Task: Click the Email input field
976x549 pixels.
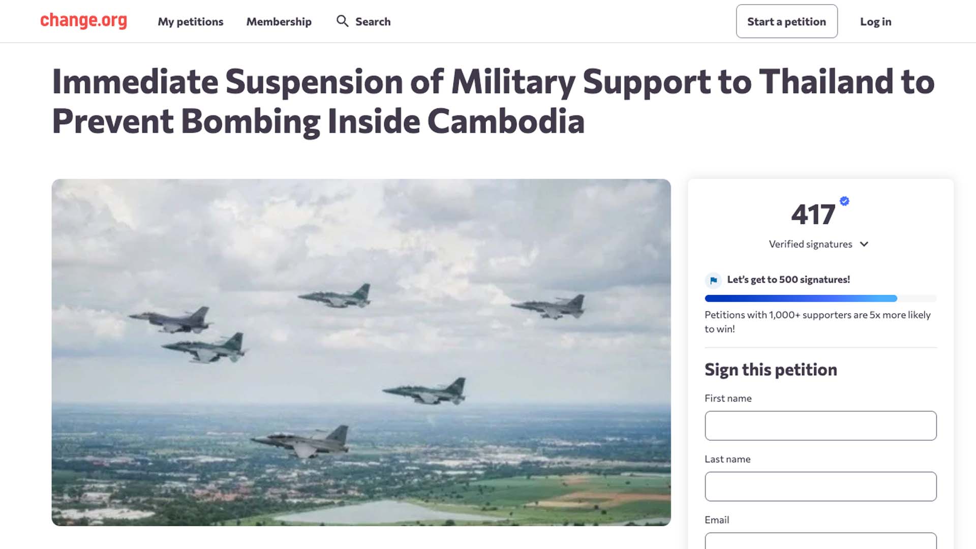Action: (820, 541)
